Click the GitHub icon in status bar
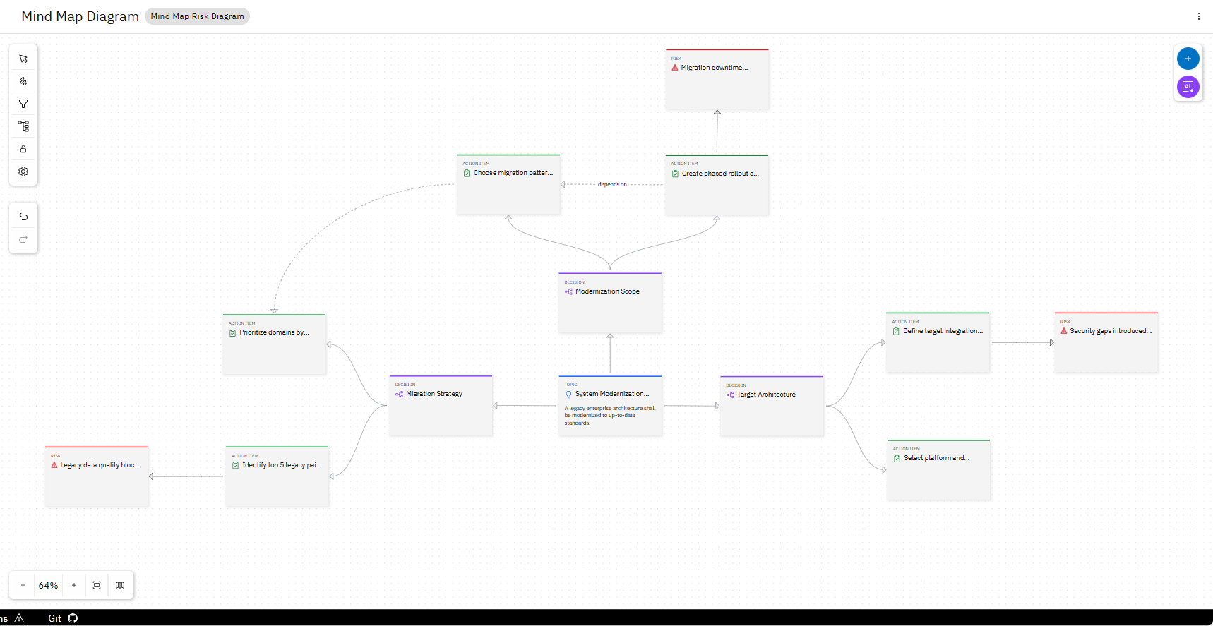The width and height of the screenshot is (1213, 626). pyautogui.click(x=73, y=618)
